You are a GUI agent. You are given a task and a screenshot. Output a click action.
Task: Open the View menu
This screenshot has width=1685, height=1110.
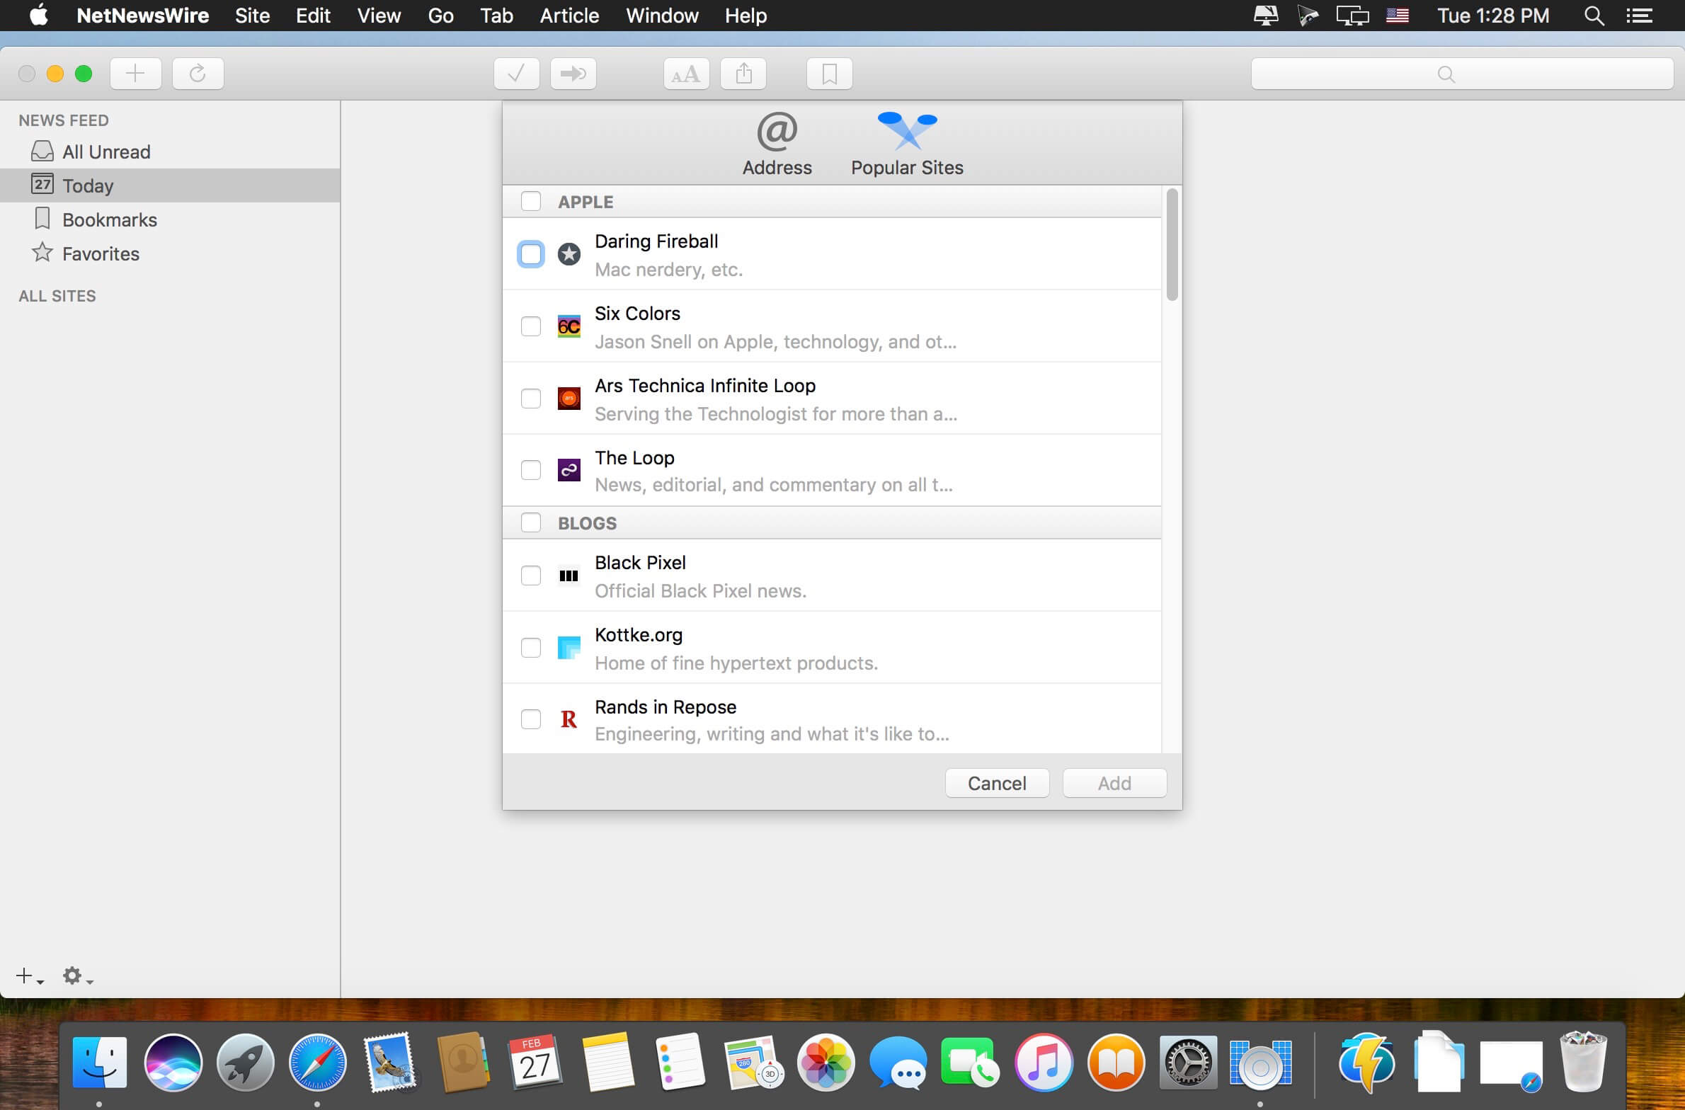click(x=379, y=16)
